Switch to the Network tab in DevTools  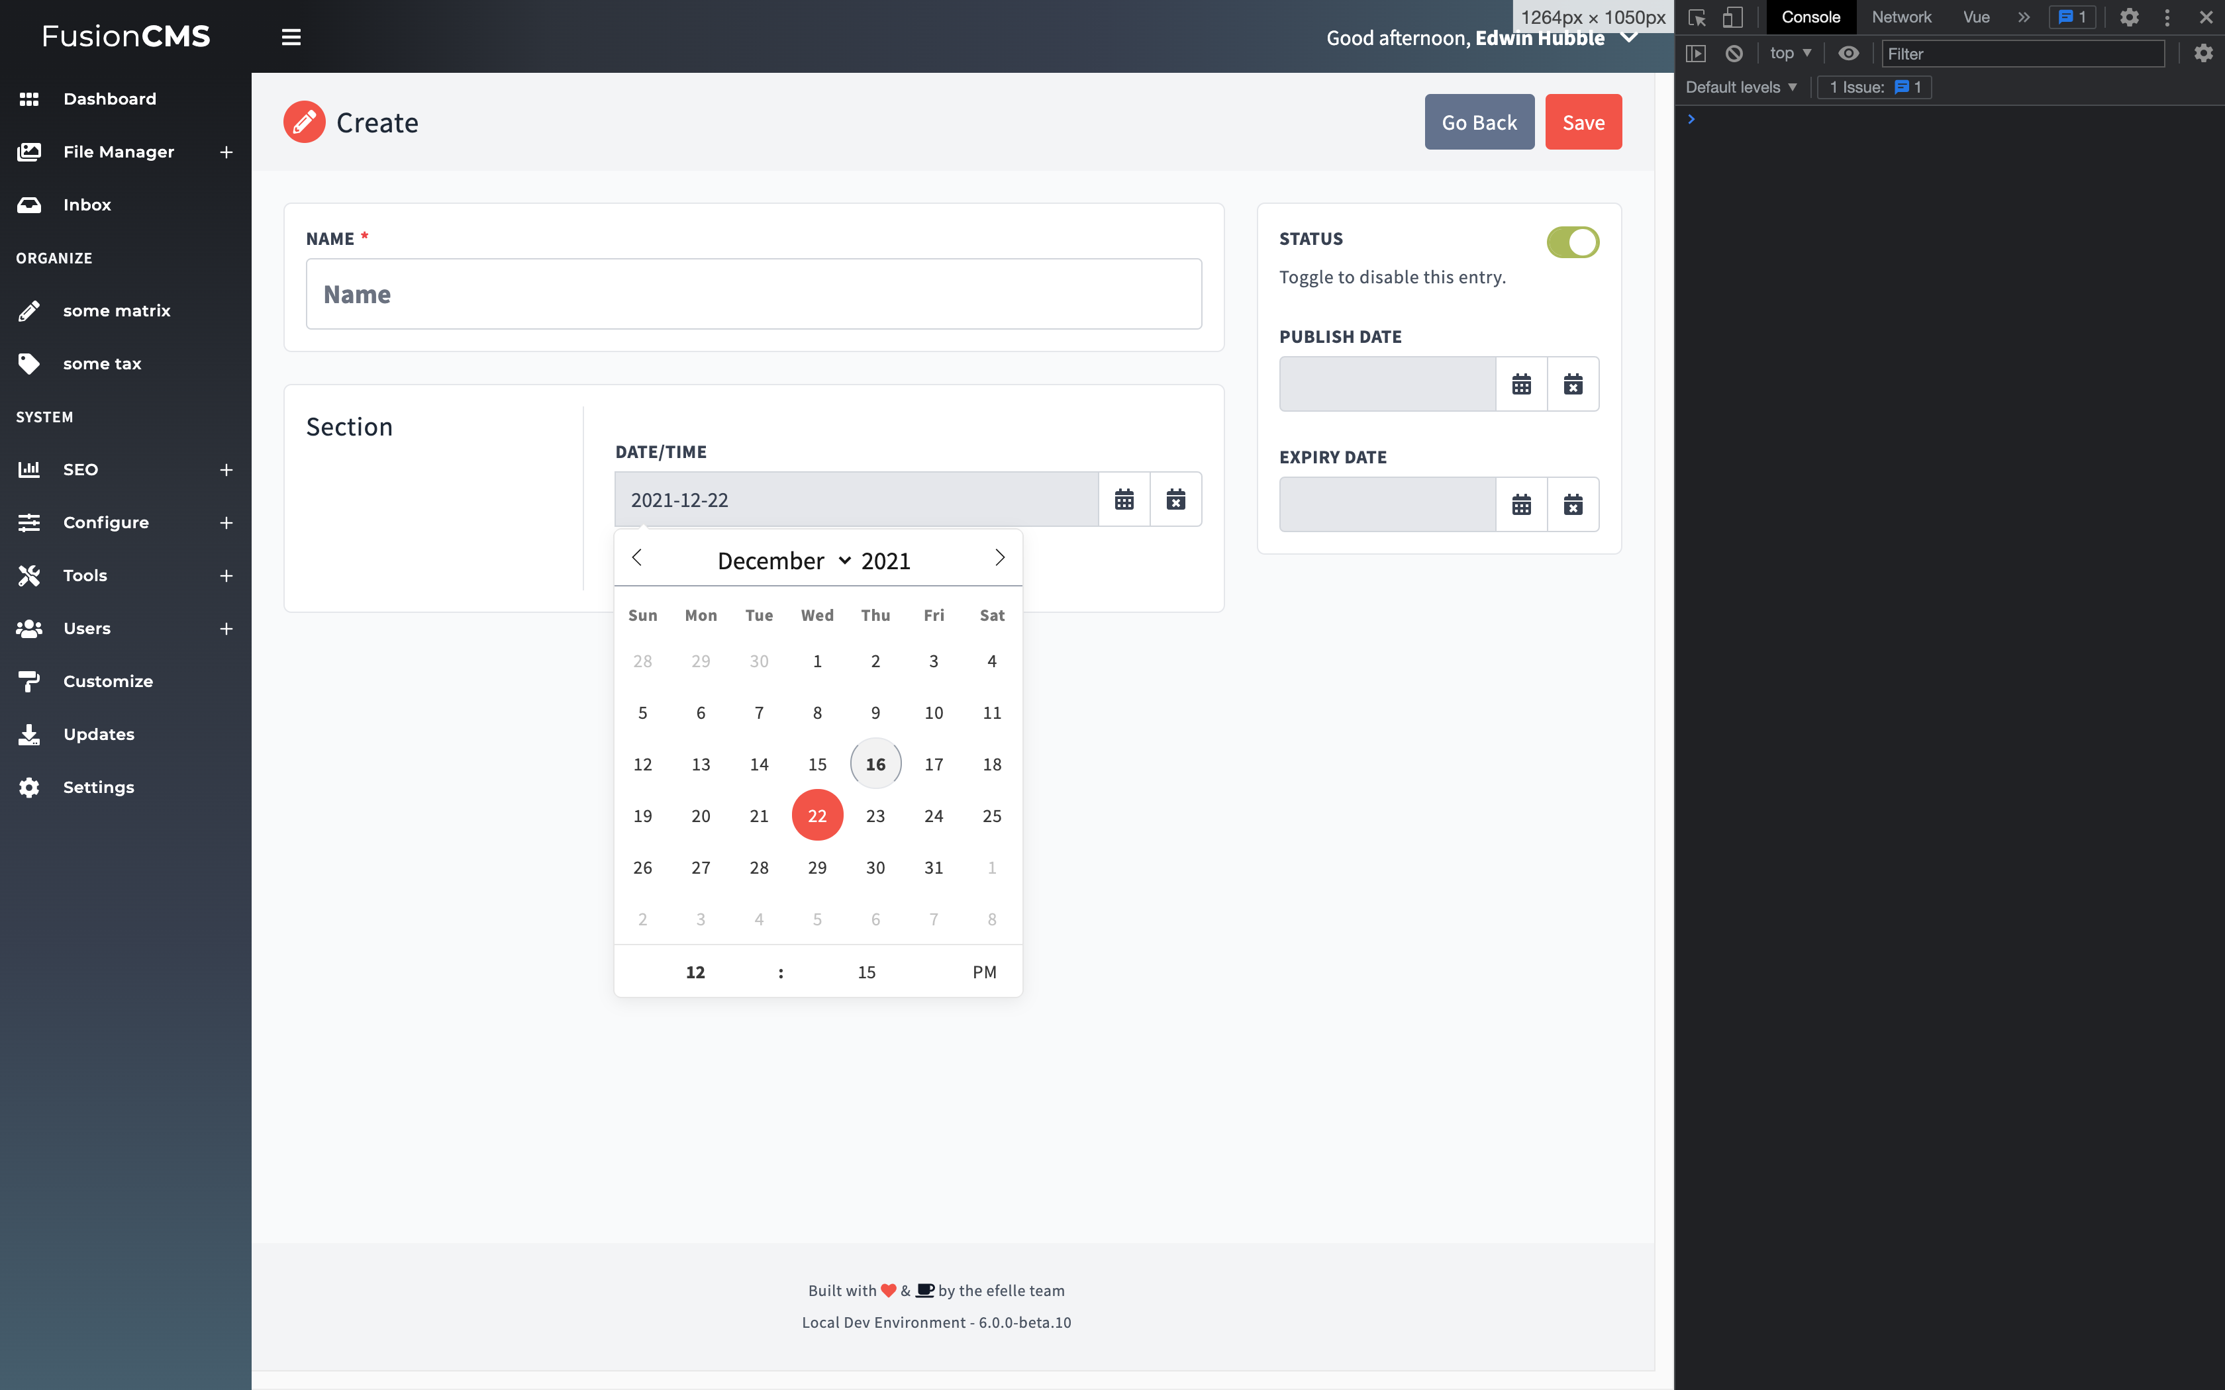point(1901,17)
